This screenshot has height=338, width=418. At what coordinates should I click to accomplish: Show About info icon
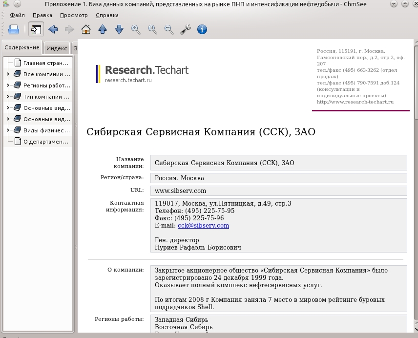(x=202, y=29)
